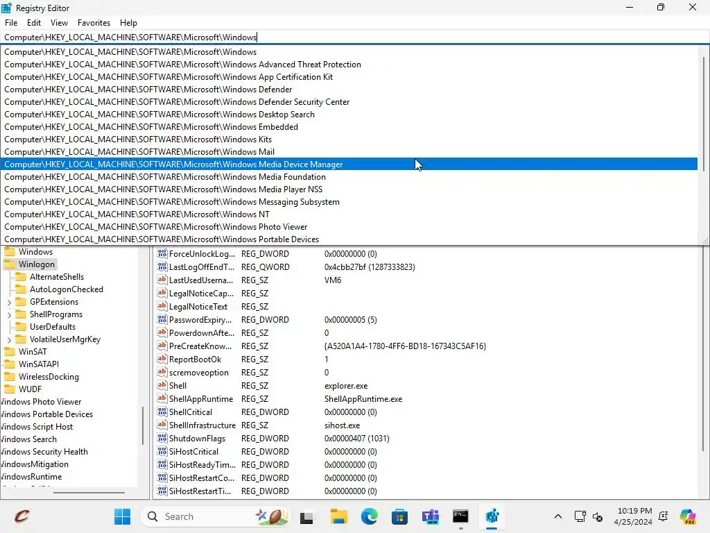Select the WinSATAPI folder icon

[10, 364]
